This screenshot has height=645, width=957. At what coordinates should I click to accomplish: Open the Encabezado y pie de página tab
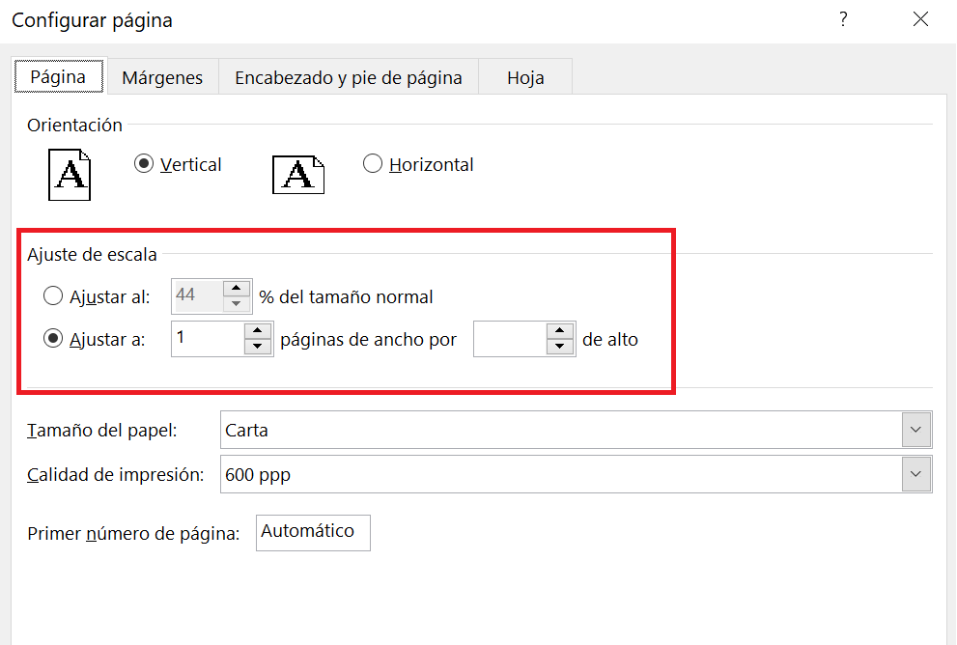point(348,78)
